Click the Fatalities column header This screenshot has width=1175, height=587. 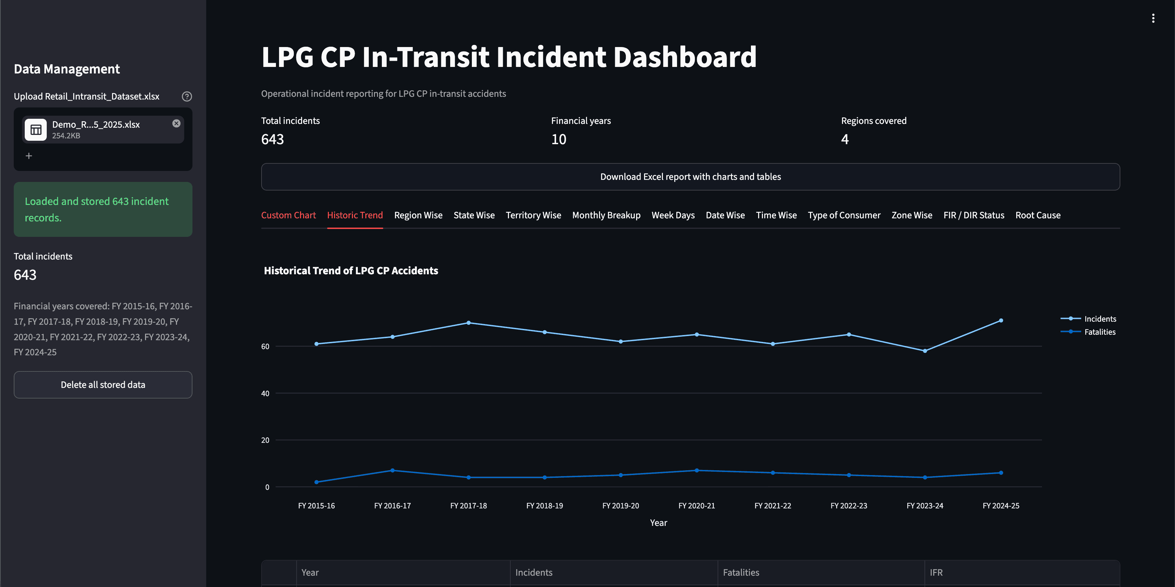[x=821, y=573]
